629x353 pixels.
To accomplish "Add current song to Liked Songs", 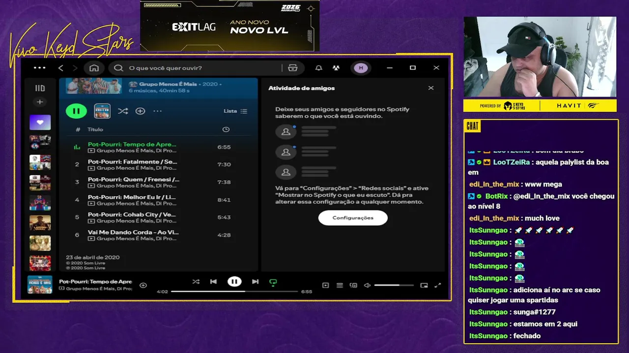I will click(x=143, y=285).
